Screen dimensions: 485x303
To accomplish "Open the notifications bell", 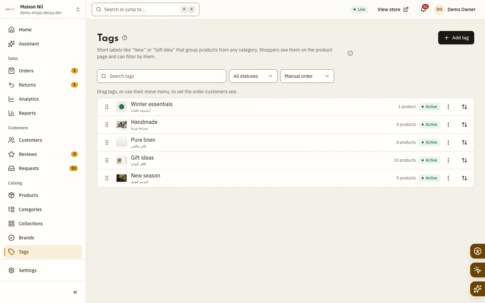I will pos(423,9).
